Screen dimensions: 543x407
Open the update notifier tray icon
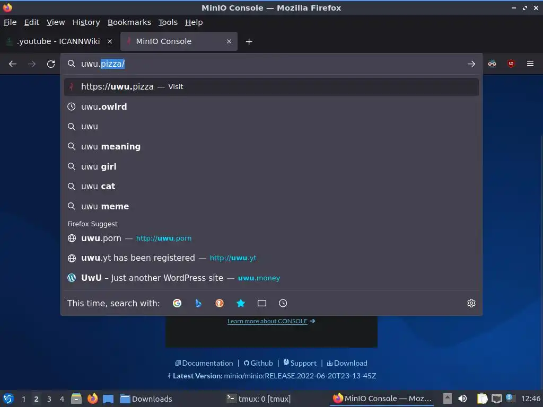point(510,399)
